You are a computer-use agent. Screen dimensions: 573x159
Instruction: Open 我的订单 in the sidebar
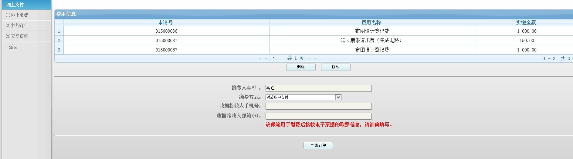coord(19,25)
